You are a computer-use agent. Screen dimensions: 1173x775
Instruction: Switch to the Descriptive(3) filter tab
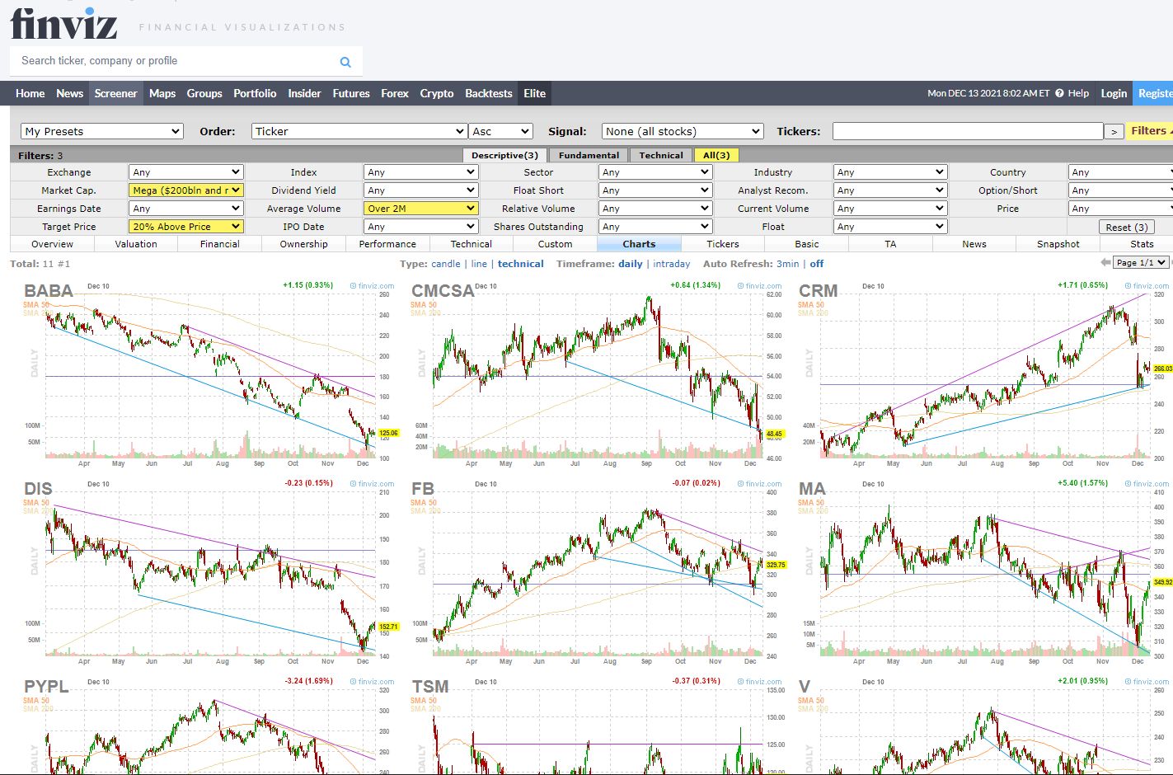pos(504,155)
